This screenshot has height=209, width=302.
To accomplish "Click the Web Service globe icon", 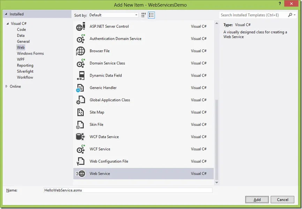I will (81, 173).
